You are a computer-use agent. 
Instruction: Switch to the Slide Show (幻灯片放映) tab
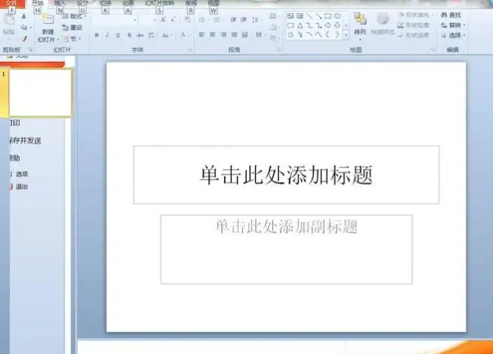[x=159, y=3]
